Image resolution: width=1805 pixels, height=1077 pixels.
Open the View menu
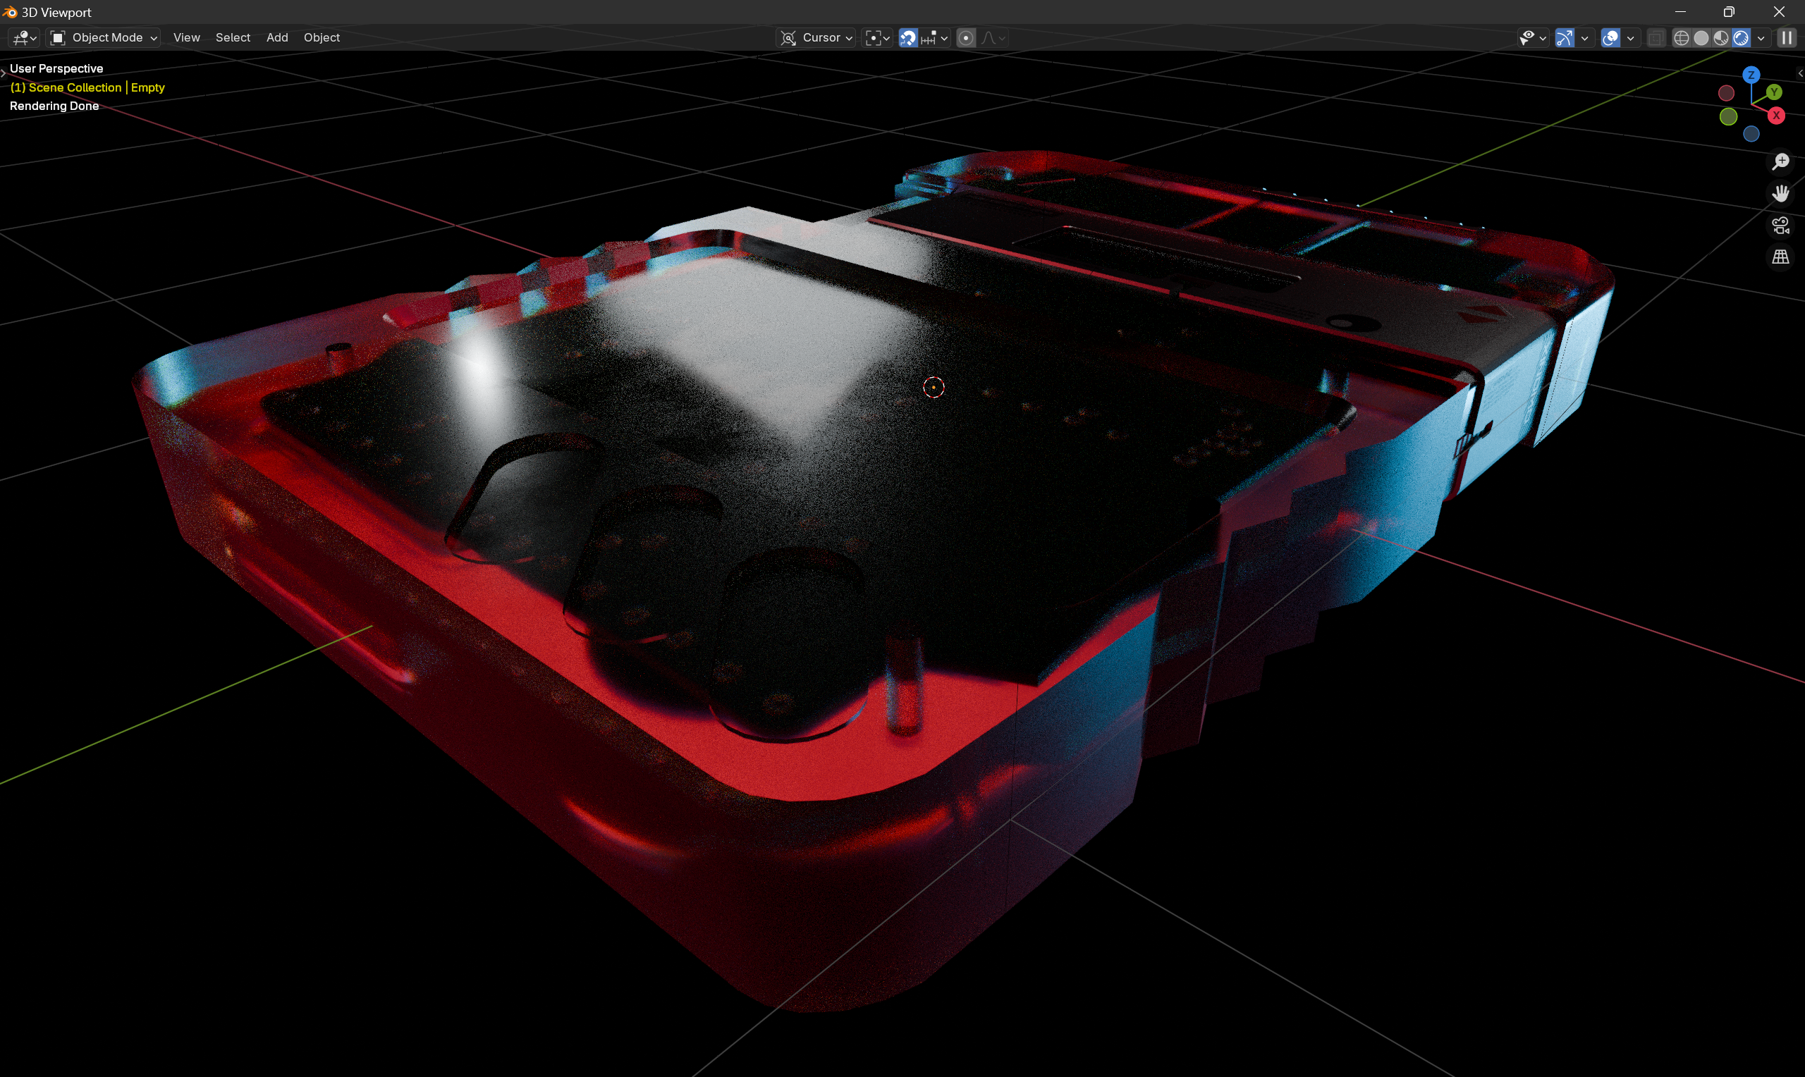187,38
